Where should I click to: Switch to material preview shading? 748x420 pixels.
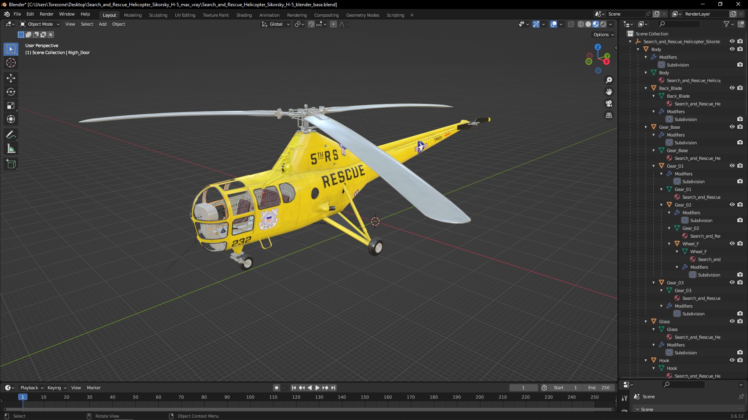(x=596, y=24)
